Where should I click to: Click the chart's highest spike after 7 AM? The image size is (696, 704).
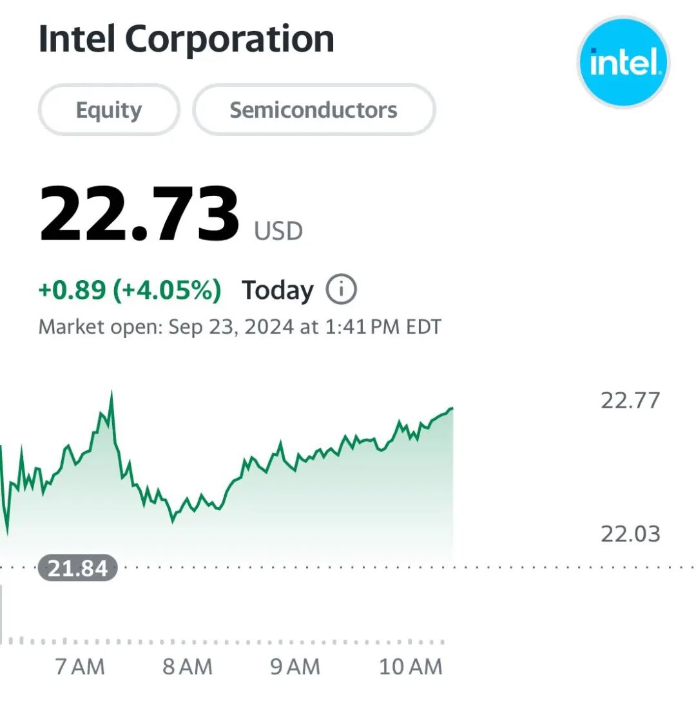pyautogui.click(x=111, y=393)
